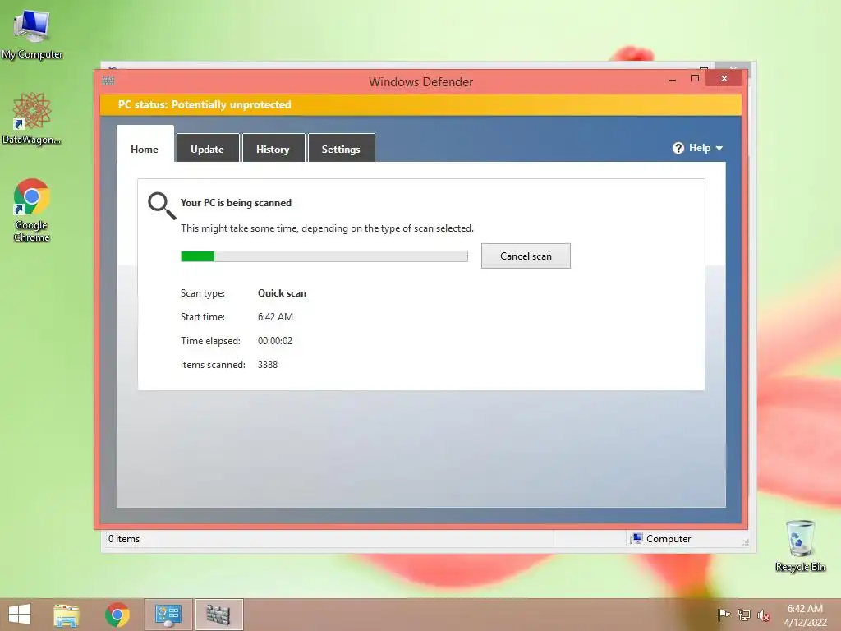This screenshot has width=841, height=631.
Task: Open Action Center flag in tray
Action: click(x=724, y=615)
